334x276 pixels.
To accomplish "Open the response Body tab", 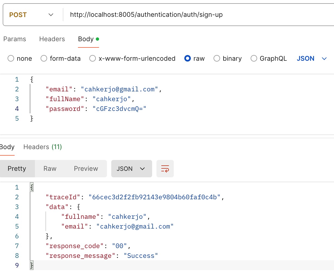I will pos(7,147).
